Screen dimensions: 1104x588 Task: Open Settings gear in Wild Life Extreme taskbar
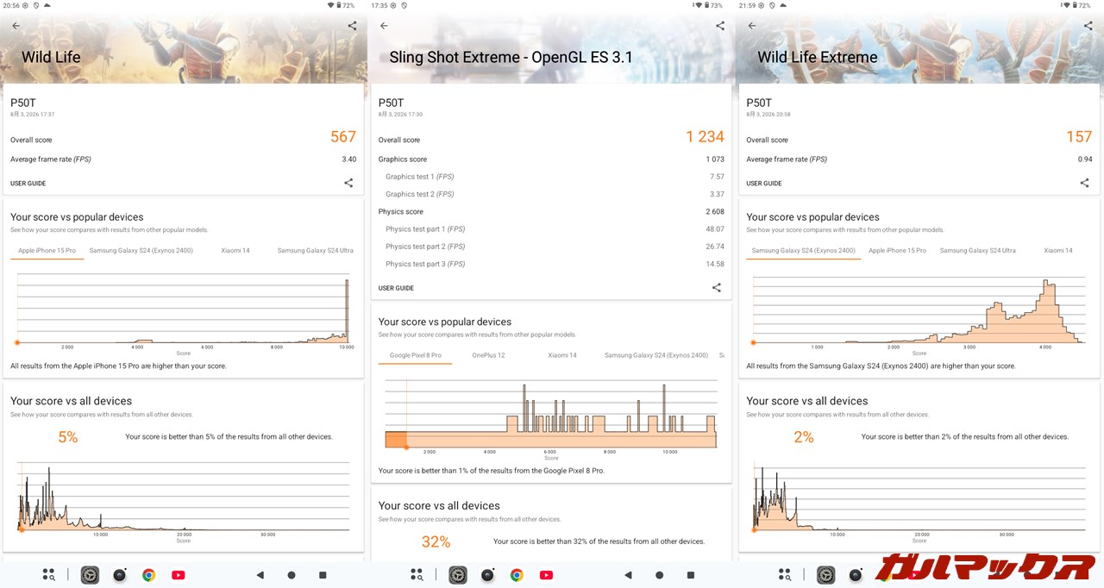[825, 575]
